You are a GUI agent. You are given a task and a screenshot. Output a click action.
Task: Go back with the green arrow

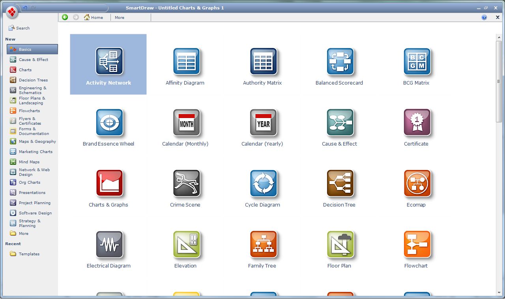[x=65, y=17]
